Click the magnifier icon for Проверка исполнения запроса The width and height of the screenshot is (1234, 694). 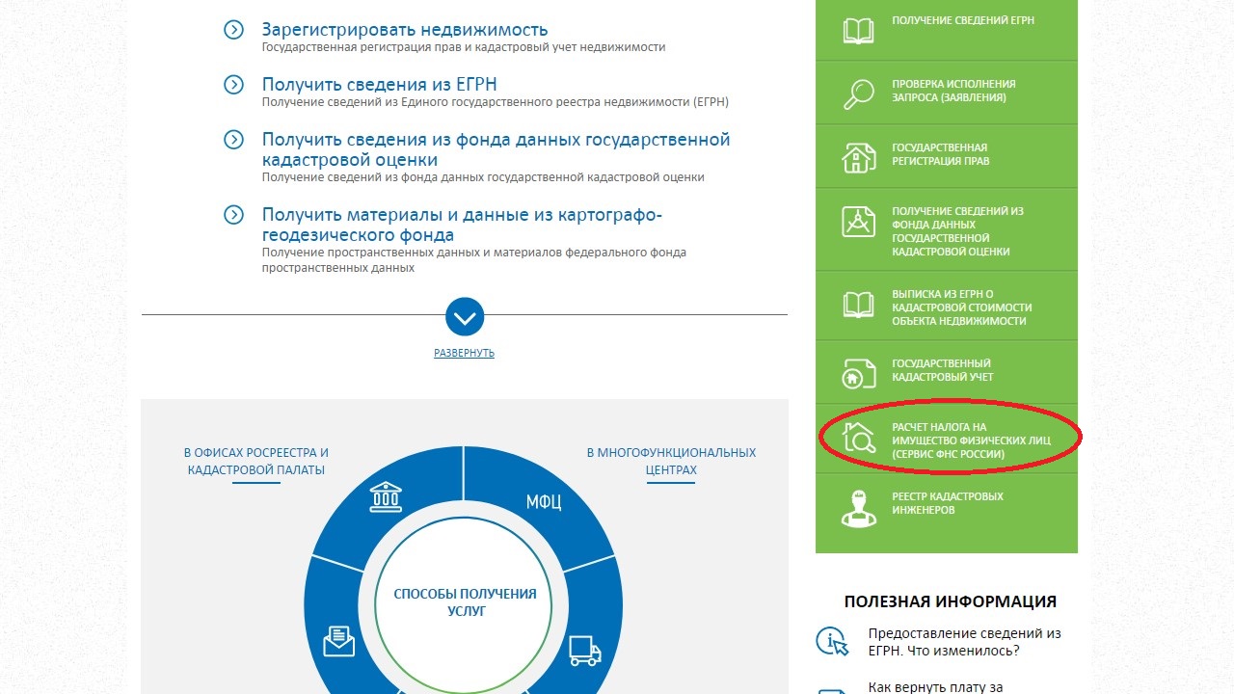(858, 93)
